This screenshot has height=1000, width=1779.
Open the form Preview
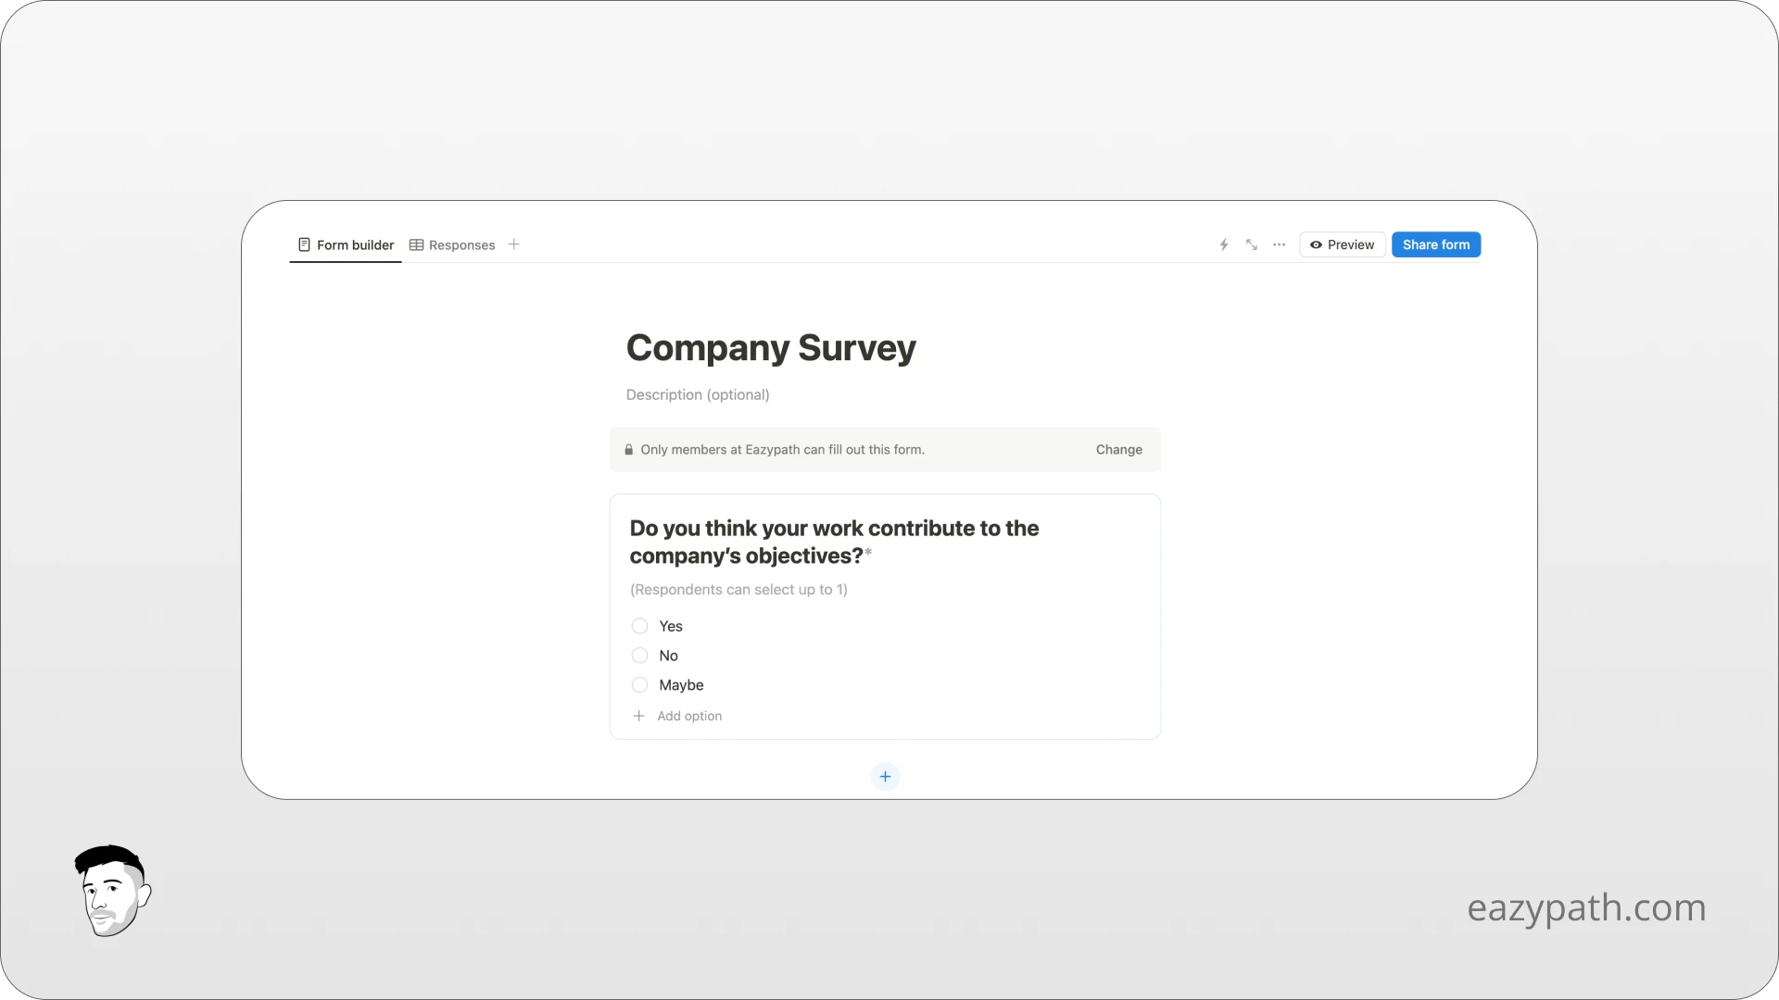(1343, 244)
